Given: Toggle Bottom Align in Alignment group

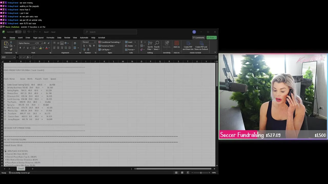Looking at the screenshot, I should 62,43.
